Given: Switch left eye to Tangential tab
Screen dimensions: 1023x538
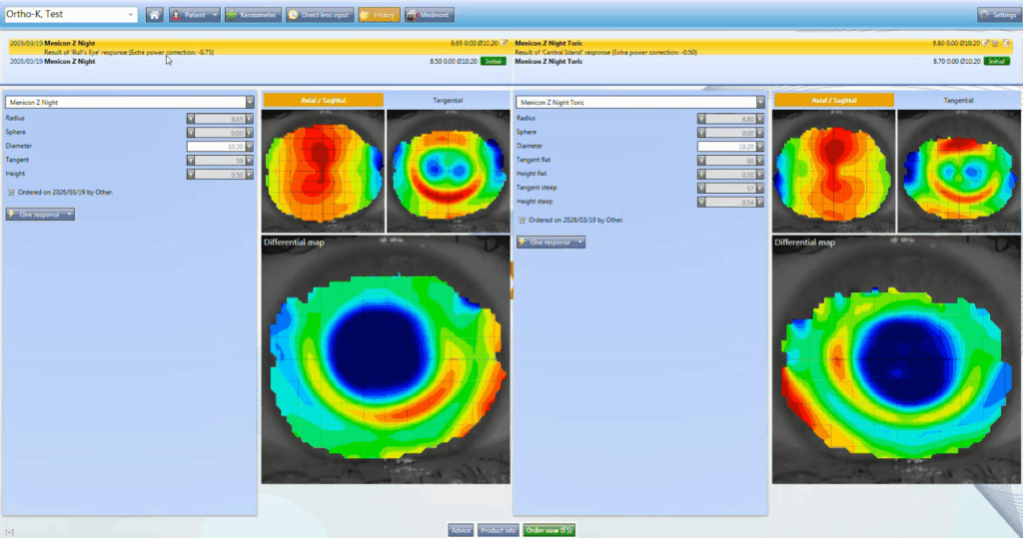Looking at the screenshot, I should (447, 100).
